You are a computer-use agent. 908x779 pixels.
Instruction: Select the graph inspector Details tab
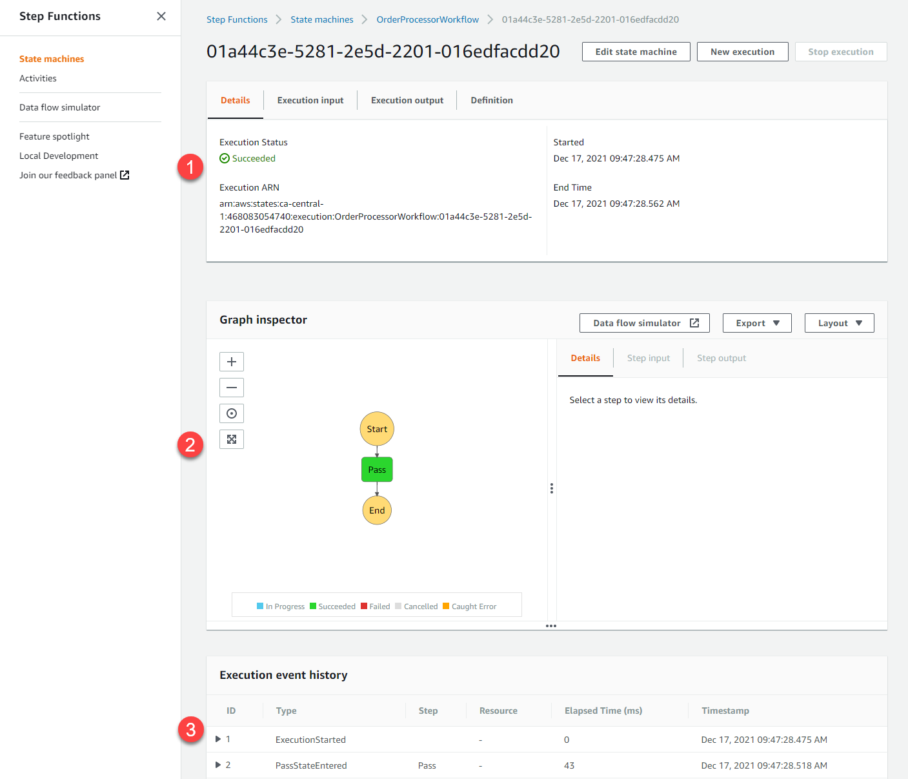(x=585, y=358)
